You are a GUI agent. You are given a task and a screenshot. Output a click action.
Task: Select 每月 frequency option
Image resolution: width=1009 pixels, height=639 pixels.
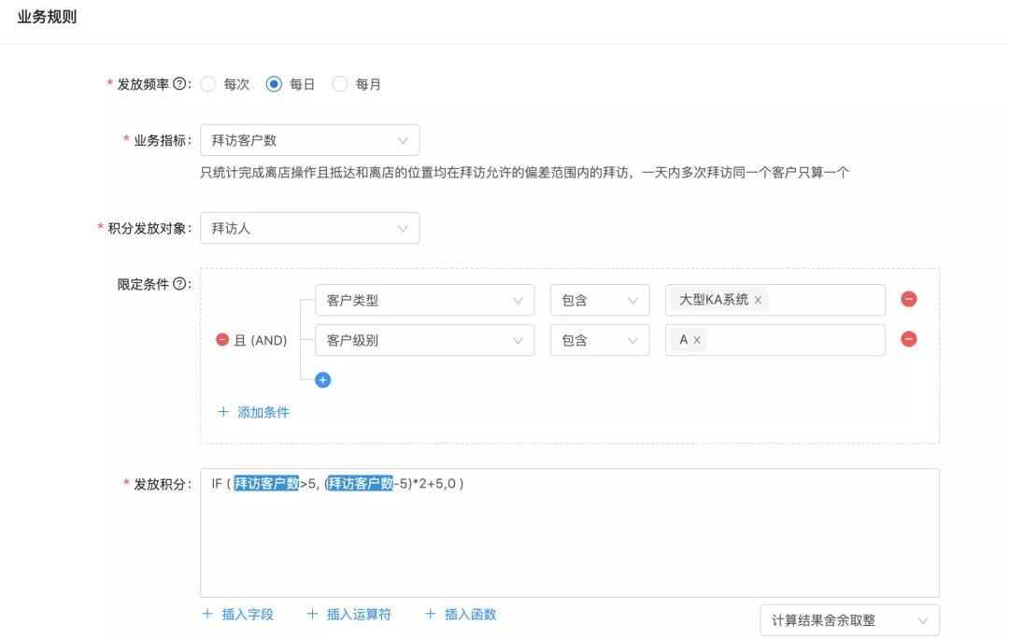[340, 84]
